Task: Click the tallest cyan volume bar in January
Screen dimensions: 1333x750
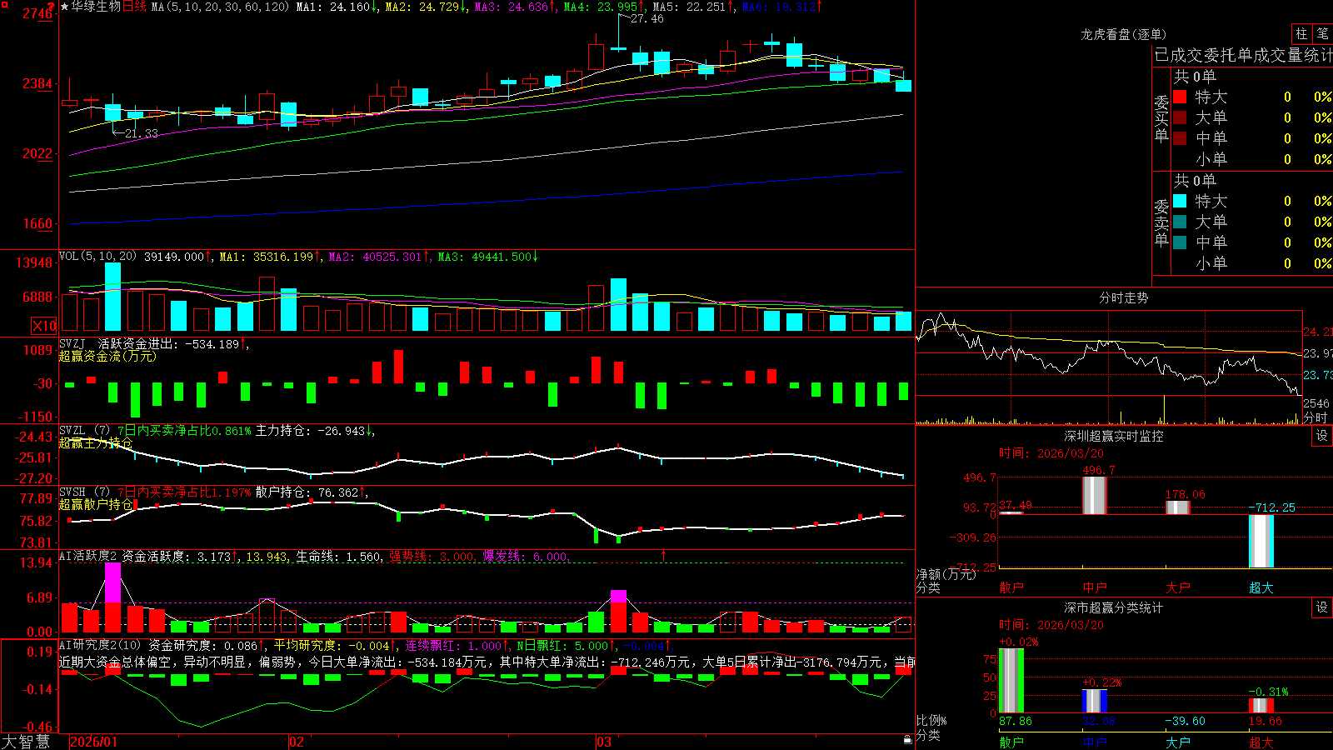Action: click(x=112, y=297)
